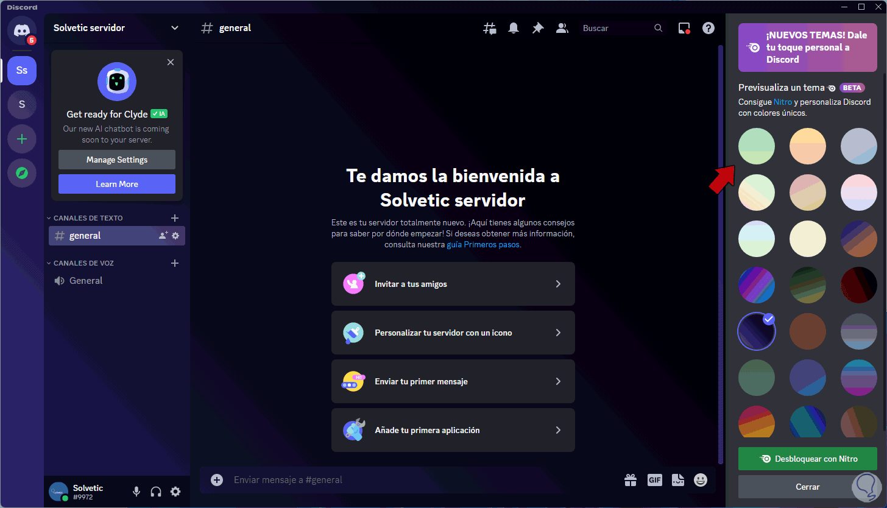Image resolution: width=887 pixels, height=508 pixels.
Task: Open notification settings bell
Action: click(x=514, y=28)
